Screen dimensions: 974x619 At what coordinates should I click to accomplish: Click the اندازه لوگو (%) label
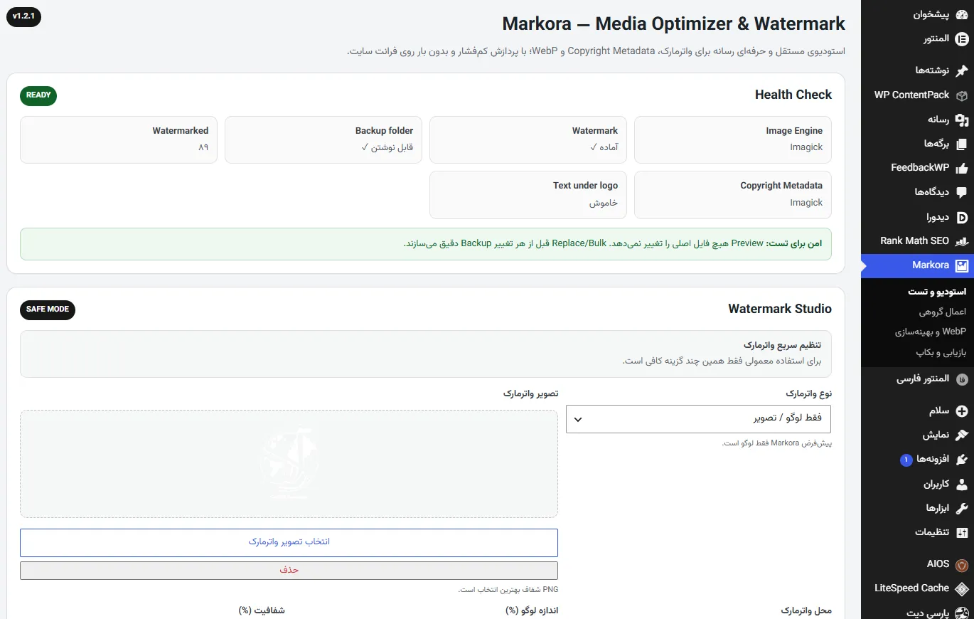point(532,611)
